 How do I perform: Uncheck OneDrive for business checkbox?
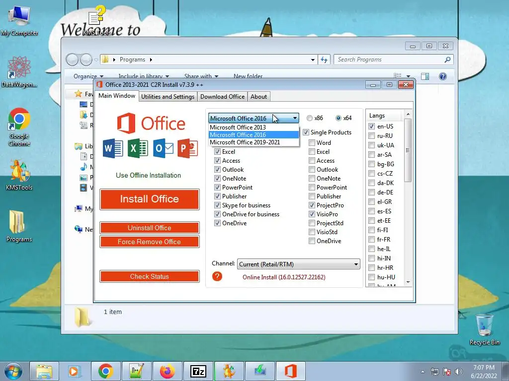[218, 214]
